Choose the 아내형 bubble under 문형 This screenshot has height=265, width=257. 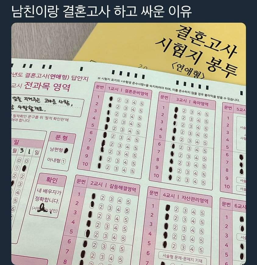(63, 161)
